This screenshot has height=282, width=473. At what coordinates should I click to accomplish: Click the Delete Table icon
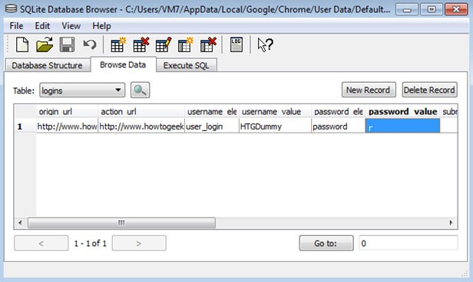141,45
